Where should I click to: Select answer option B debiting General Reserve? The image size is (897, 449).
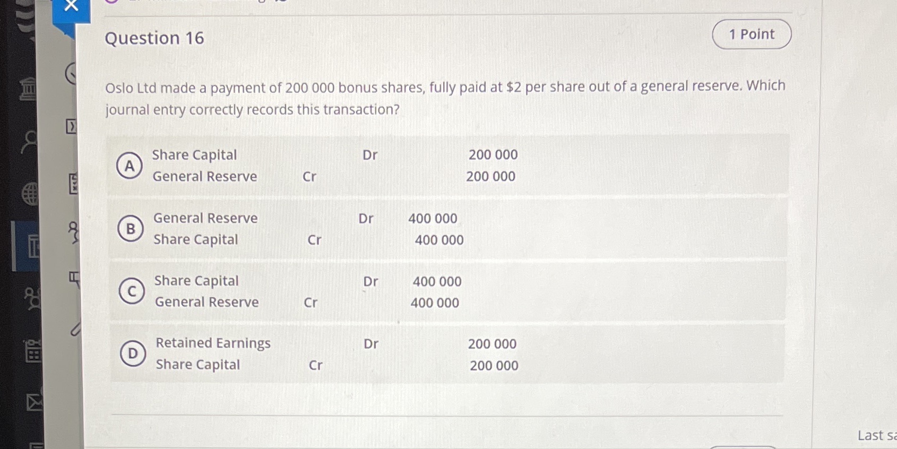coord(131,229)
